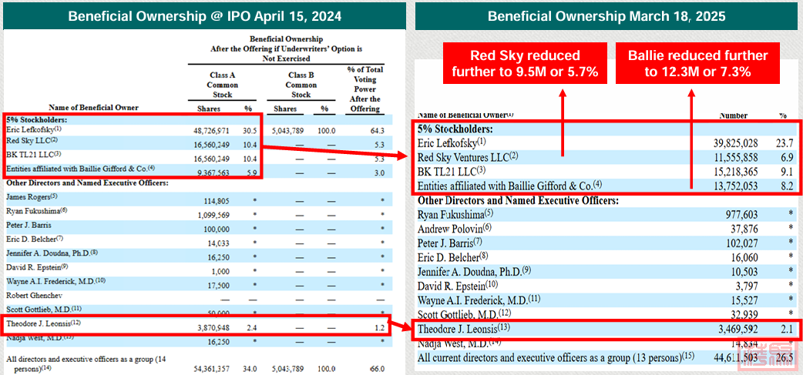The image size is (803, 375).
Task: Click Red Sky Ventures percentage '6.9'
Action: pos(788,158)
